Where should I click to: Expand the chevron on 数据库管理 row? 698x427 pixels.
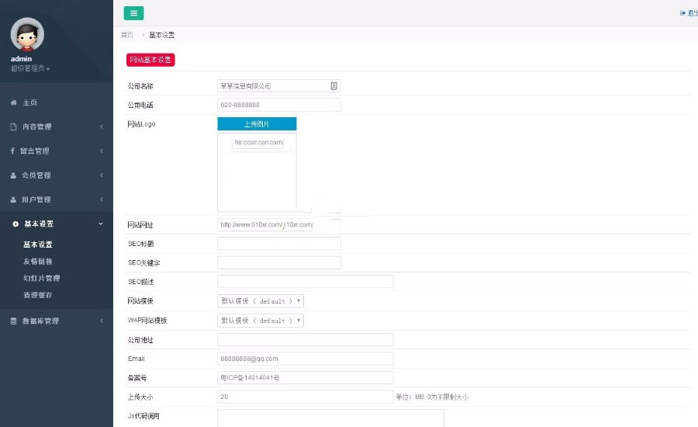[102, 321]
